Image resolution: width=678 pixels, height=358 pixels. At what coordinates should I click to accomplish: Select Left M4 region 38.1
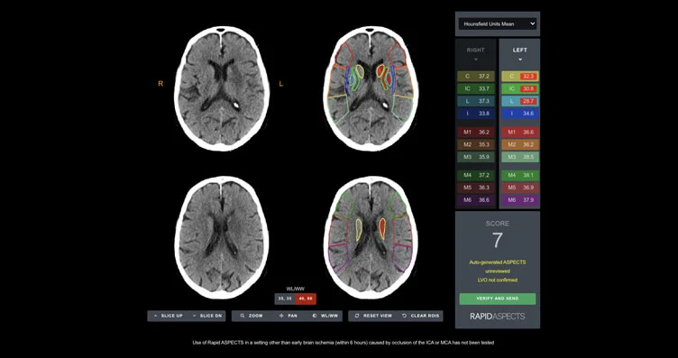tap(520, 175)
